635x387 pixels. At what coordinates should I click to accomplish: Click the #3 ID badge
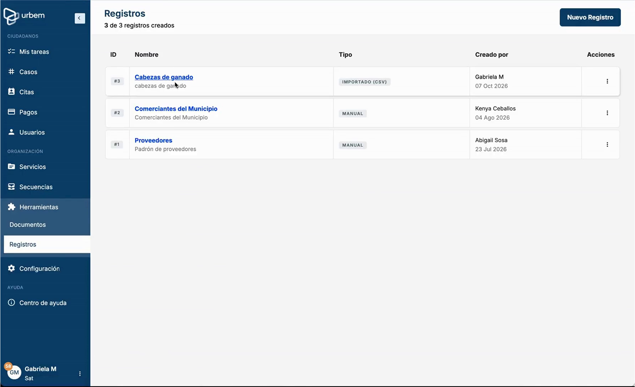pyautogui.click(x=117, y=81)
